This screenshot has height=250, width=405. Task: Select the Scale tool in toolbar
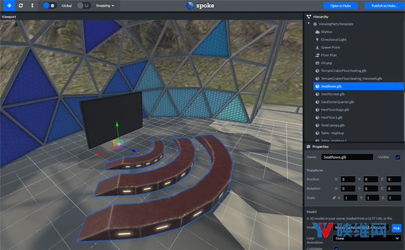click(32, 6)
